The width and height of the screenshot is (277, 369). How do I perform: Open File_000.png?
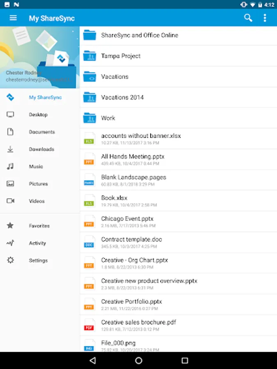point(179,344)
